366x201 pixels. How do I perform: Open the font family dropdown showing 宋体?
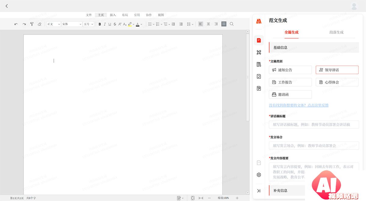[72, 24]
